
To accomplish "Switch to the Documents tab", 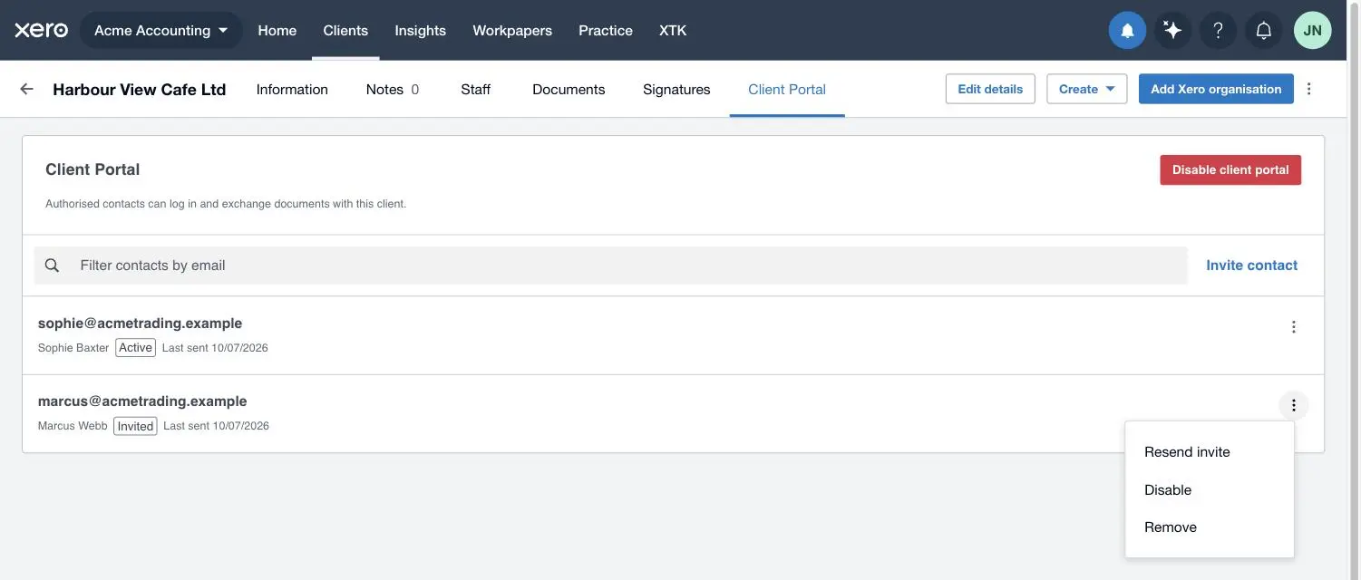I will pos(569,89).
